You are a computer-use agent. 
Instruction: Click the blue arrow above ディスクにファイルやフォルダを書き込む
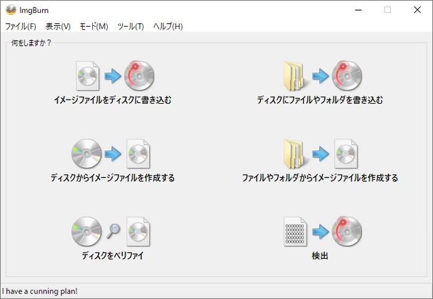point(320,76)
